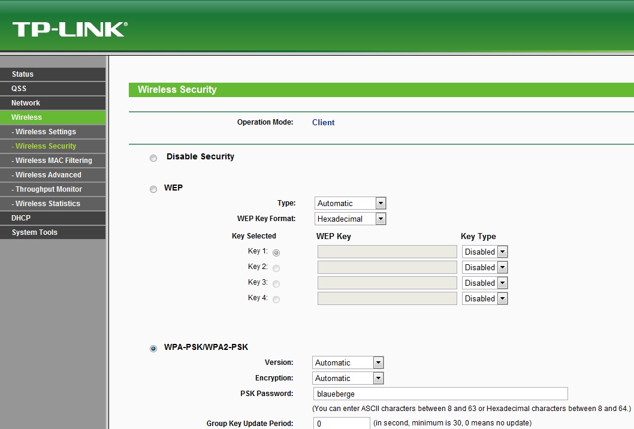Click the Key Selected column header
This screenshot has height=429, width=634.
pyautogui.click(x=254, y=235)
